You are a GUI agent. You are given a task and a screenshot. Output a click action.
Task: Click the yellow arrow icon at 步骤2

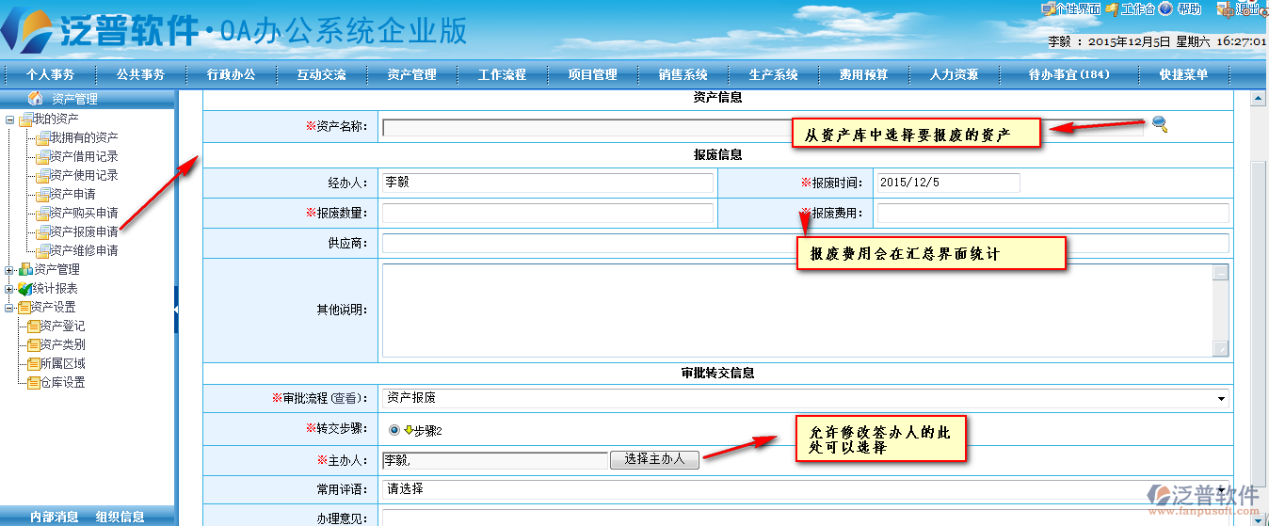[x=409, y=430]
